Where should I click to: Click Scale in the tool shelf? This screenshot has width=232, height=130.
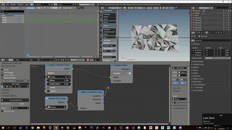109,19
